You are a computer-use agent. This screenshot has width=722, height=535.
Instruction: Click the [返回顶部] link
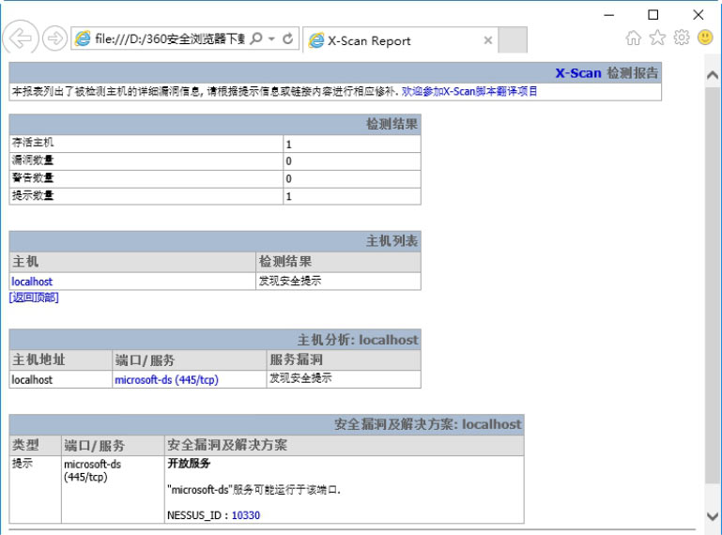[x=34, y=298]
